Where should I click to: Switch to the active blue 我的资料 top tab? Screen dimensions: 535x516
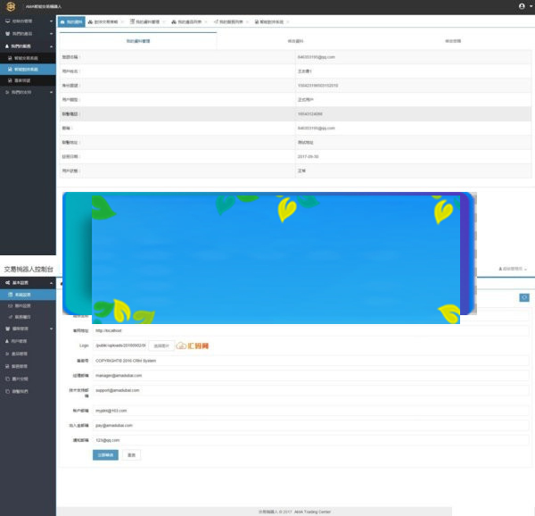pos(73,21)
